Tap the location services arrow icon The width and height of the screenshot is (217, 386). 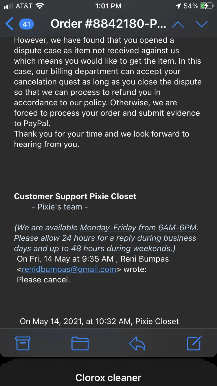[179, 6]
